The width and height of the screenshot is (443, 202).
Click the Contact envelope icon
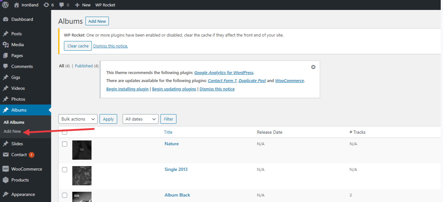coord(5,155)
